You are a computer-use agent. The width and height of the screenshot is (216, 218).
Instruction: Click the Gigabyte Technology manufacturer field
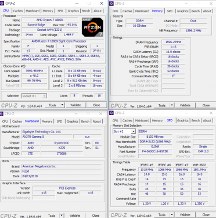click(x=62, y=132)
